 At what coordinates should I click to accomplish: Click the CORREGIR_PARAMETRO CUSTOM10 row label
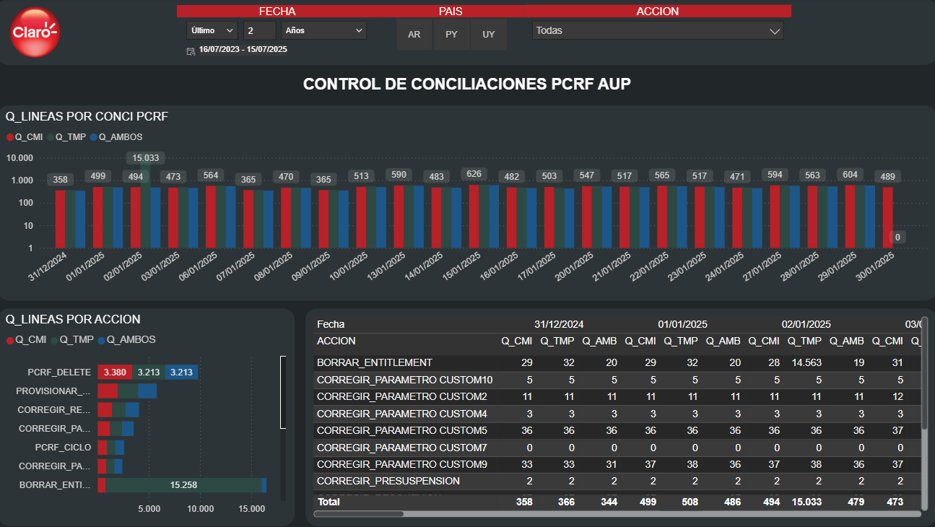(405, 380)
